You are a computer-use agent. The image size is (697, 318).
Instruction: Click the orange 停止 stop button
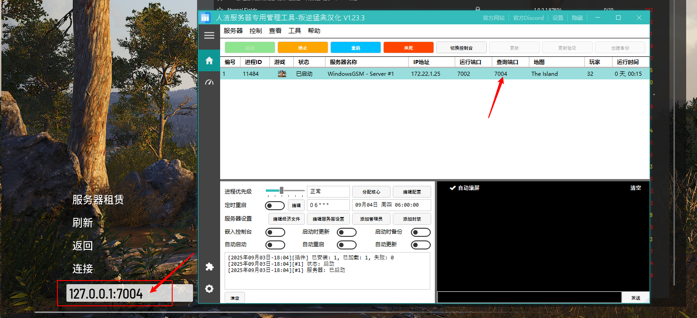(303, 47)
